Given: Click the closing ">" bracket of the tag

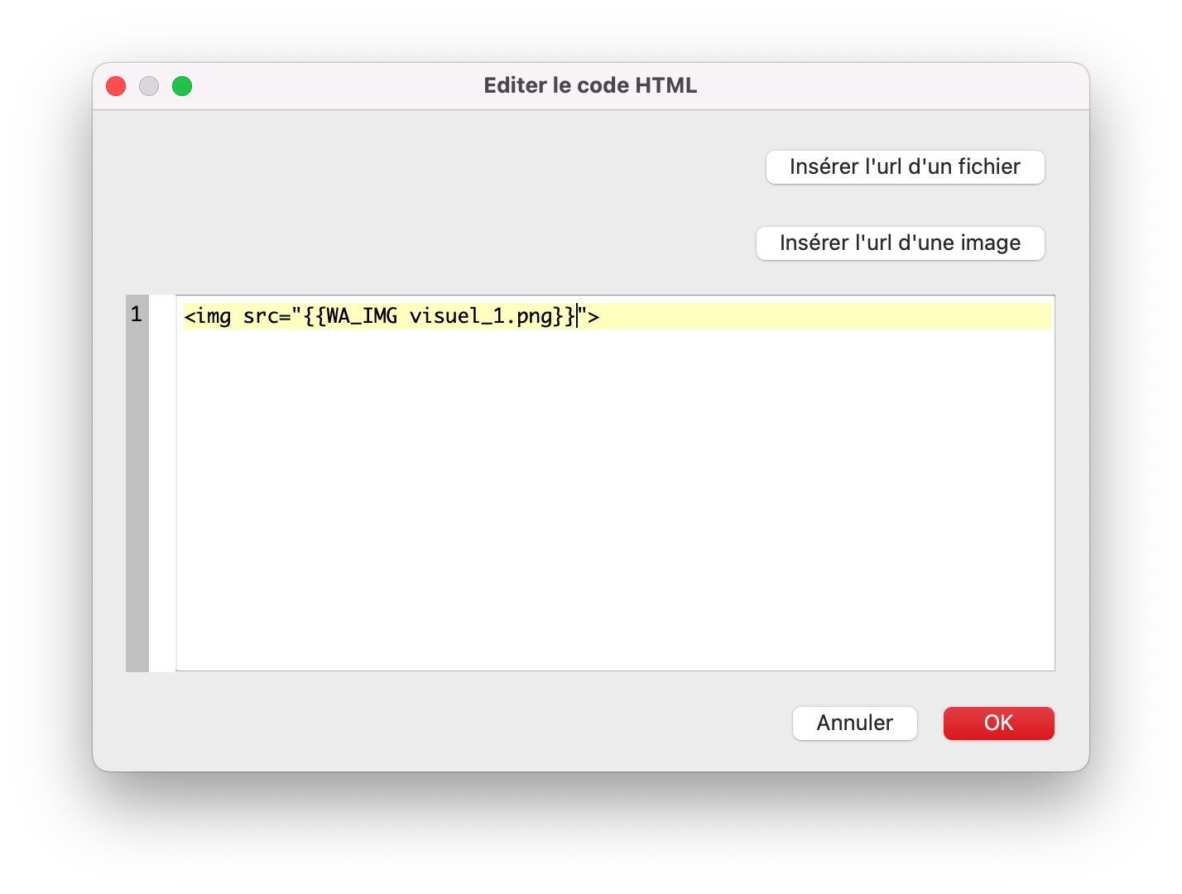Looking at the screenshot, I should click(593, 316).
